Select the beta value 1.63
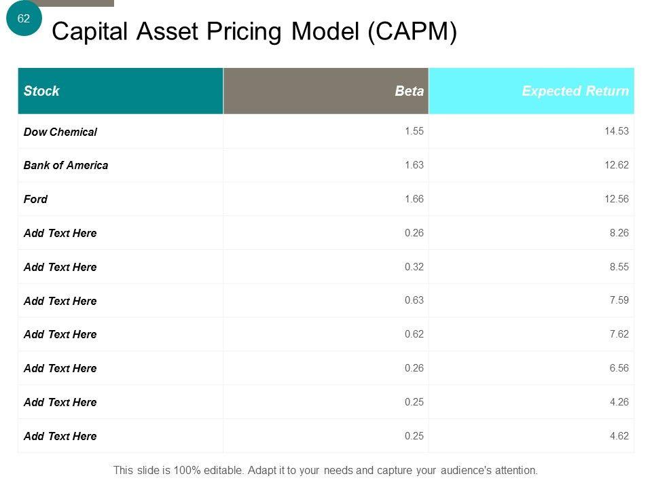The width and height of the screenshot is (652, 489). point(414,165)
